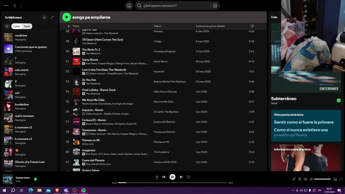Toggle the queue icon in the player bar

tap(300, 179)
